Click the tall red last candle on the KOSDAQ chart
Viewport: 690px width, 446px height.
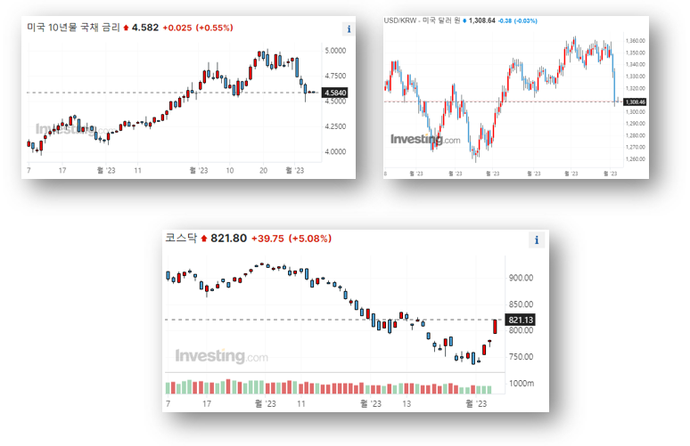(495, 326)
